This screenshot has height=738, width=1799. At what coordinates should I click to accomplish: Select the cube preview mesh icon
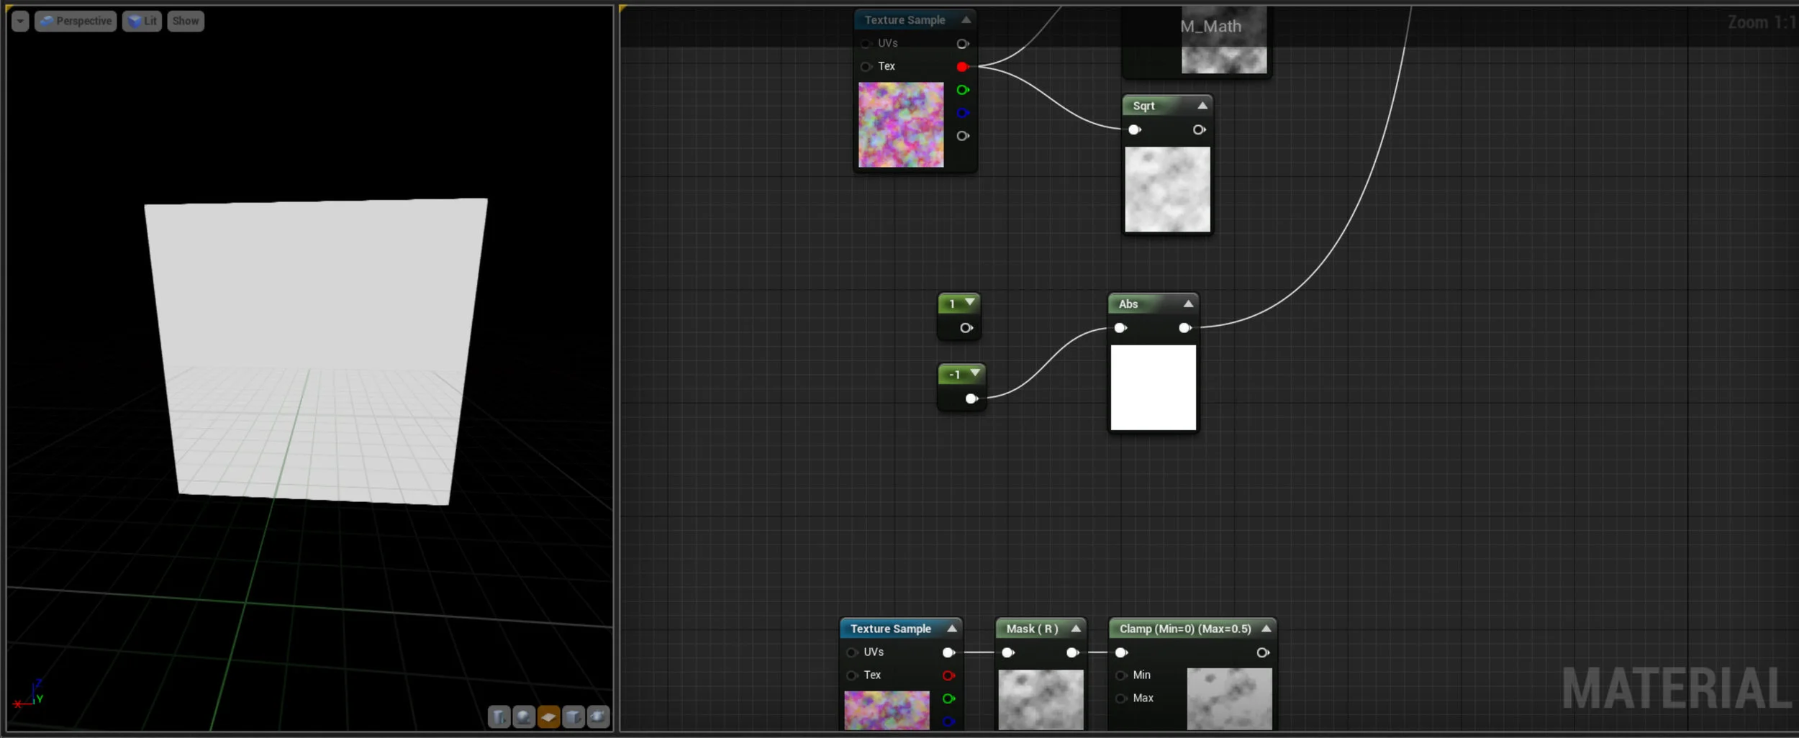[x=574, y=716]
